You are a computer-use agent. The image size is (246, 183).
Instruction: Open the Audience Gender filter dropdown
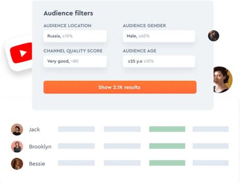(x=159, y=36)
